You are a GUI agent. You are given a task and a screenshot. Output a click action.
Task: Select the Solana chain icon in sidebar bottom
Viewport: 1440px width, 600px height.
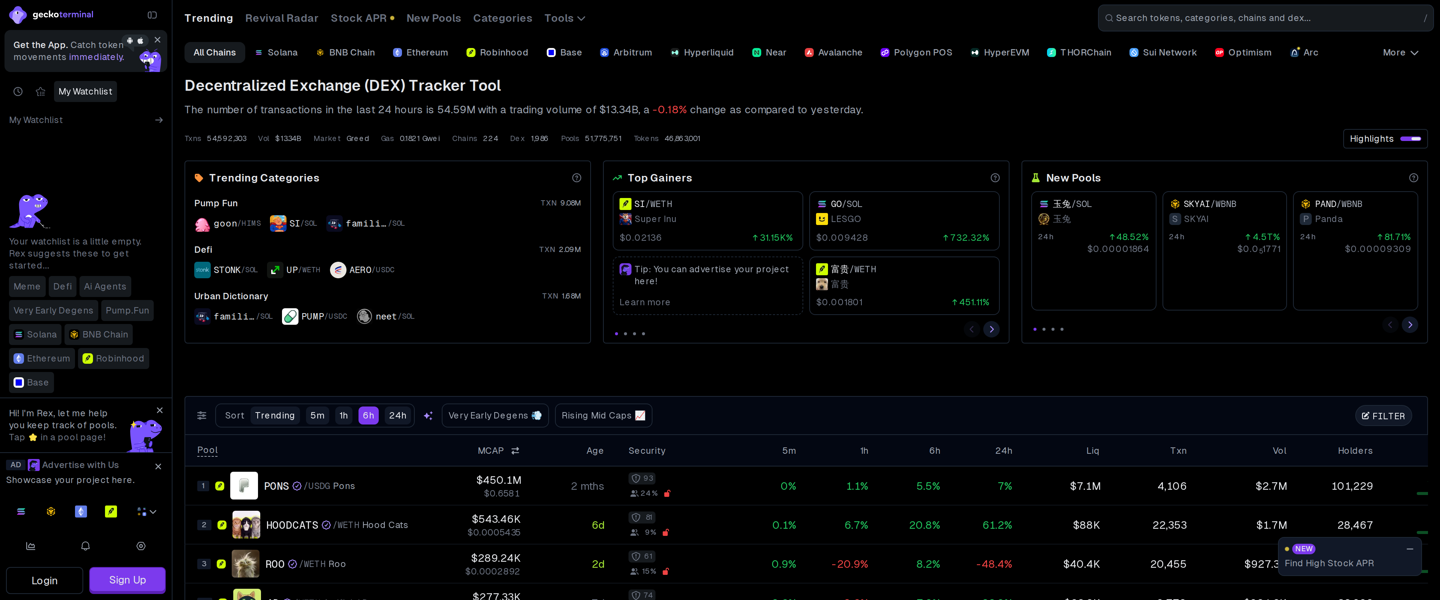21,511
